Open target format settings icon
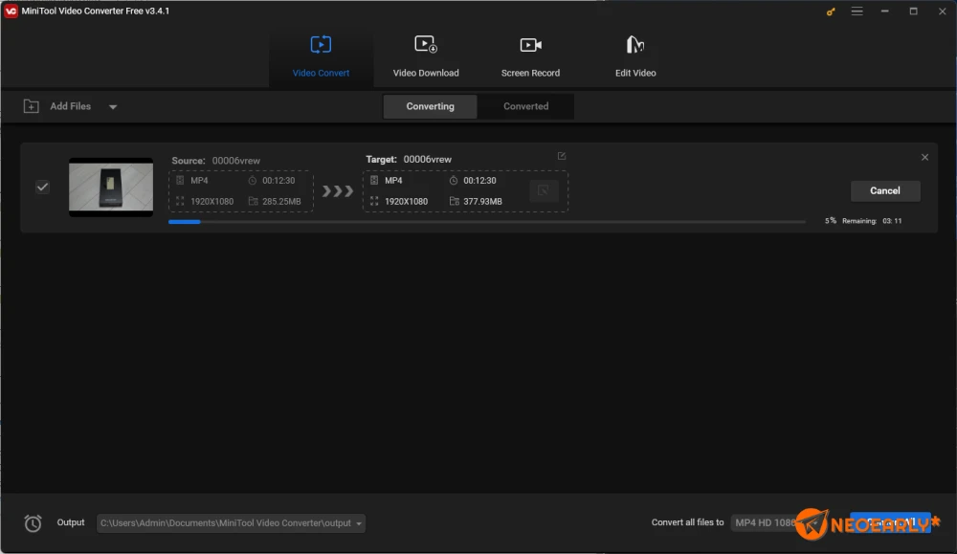The width and height of the screenshot is (957, 554). [x=544, y=190]
